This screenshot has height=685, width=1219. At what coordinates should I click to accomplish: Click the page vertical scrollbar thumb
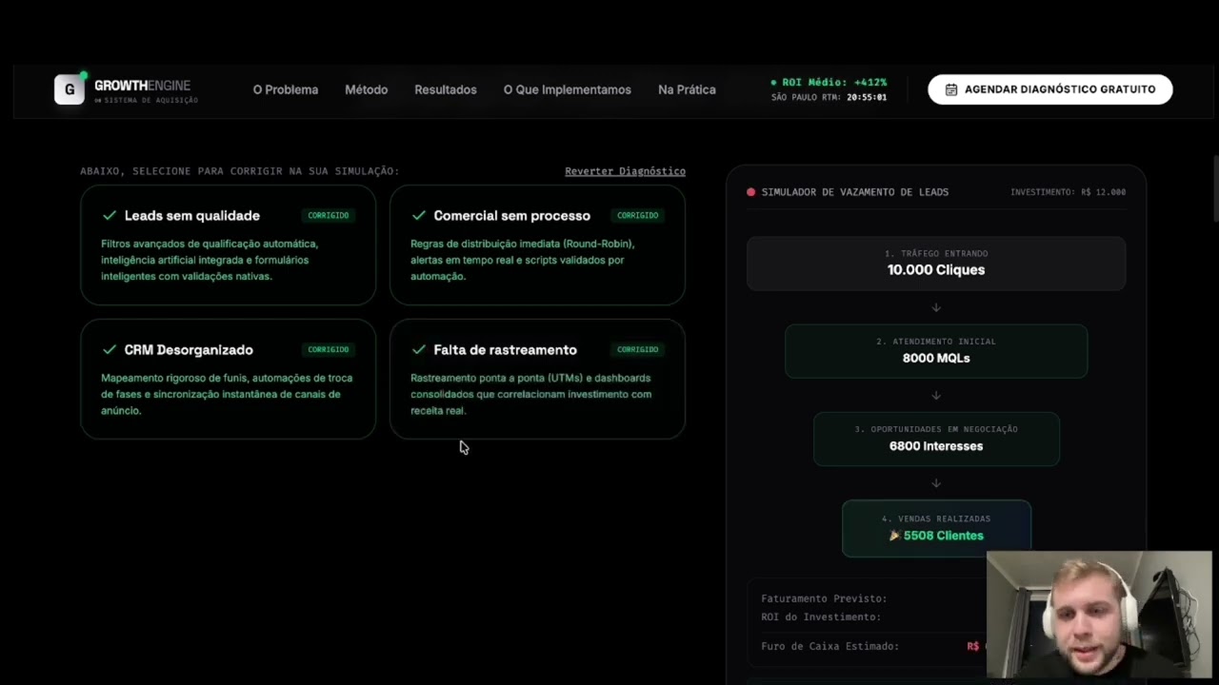1215,187
